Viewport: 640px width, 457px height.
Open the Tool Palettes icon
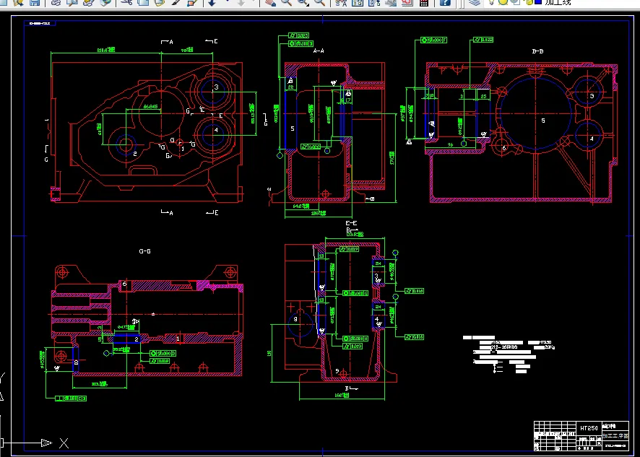pyautogui.click(x=374, y=2)
